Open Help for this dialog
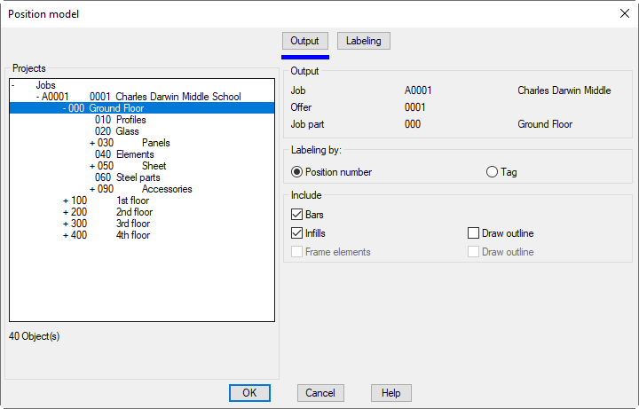 tap(391, 393)
